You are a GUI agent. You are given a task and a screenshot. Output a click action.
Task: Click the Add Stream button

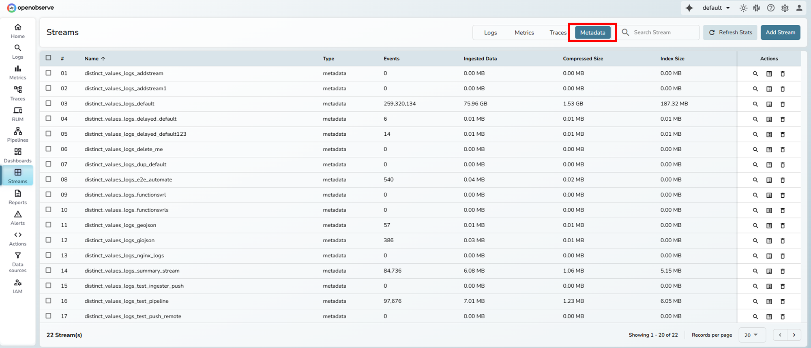tap(780, 32)
